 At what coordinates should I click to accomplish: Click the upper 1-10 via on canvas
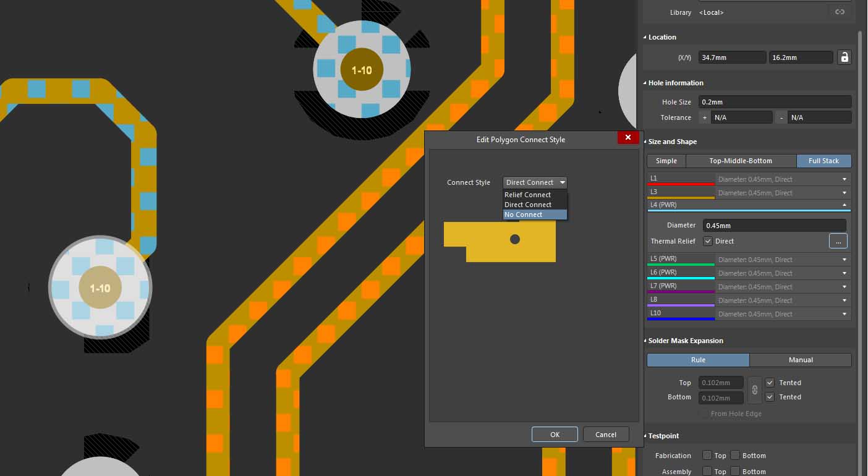tap(362, 70)
